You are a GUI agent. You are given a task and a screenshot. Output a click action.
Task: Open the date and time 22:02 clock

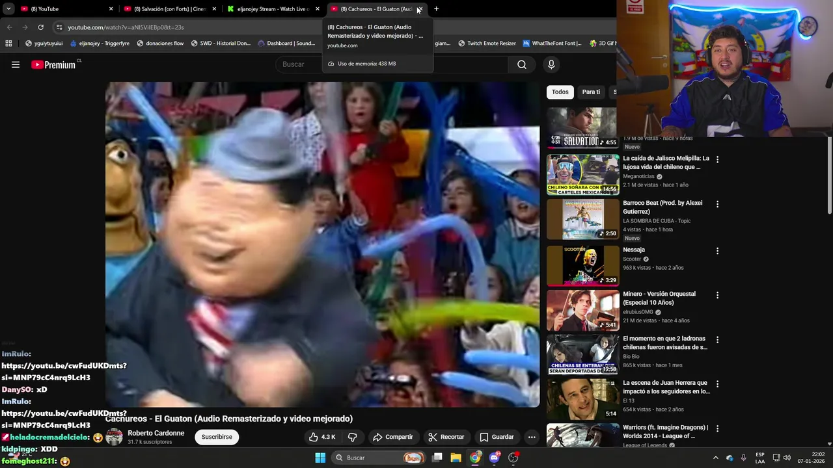813,458
